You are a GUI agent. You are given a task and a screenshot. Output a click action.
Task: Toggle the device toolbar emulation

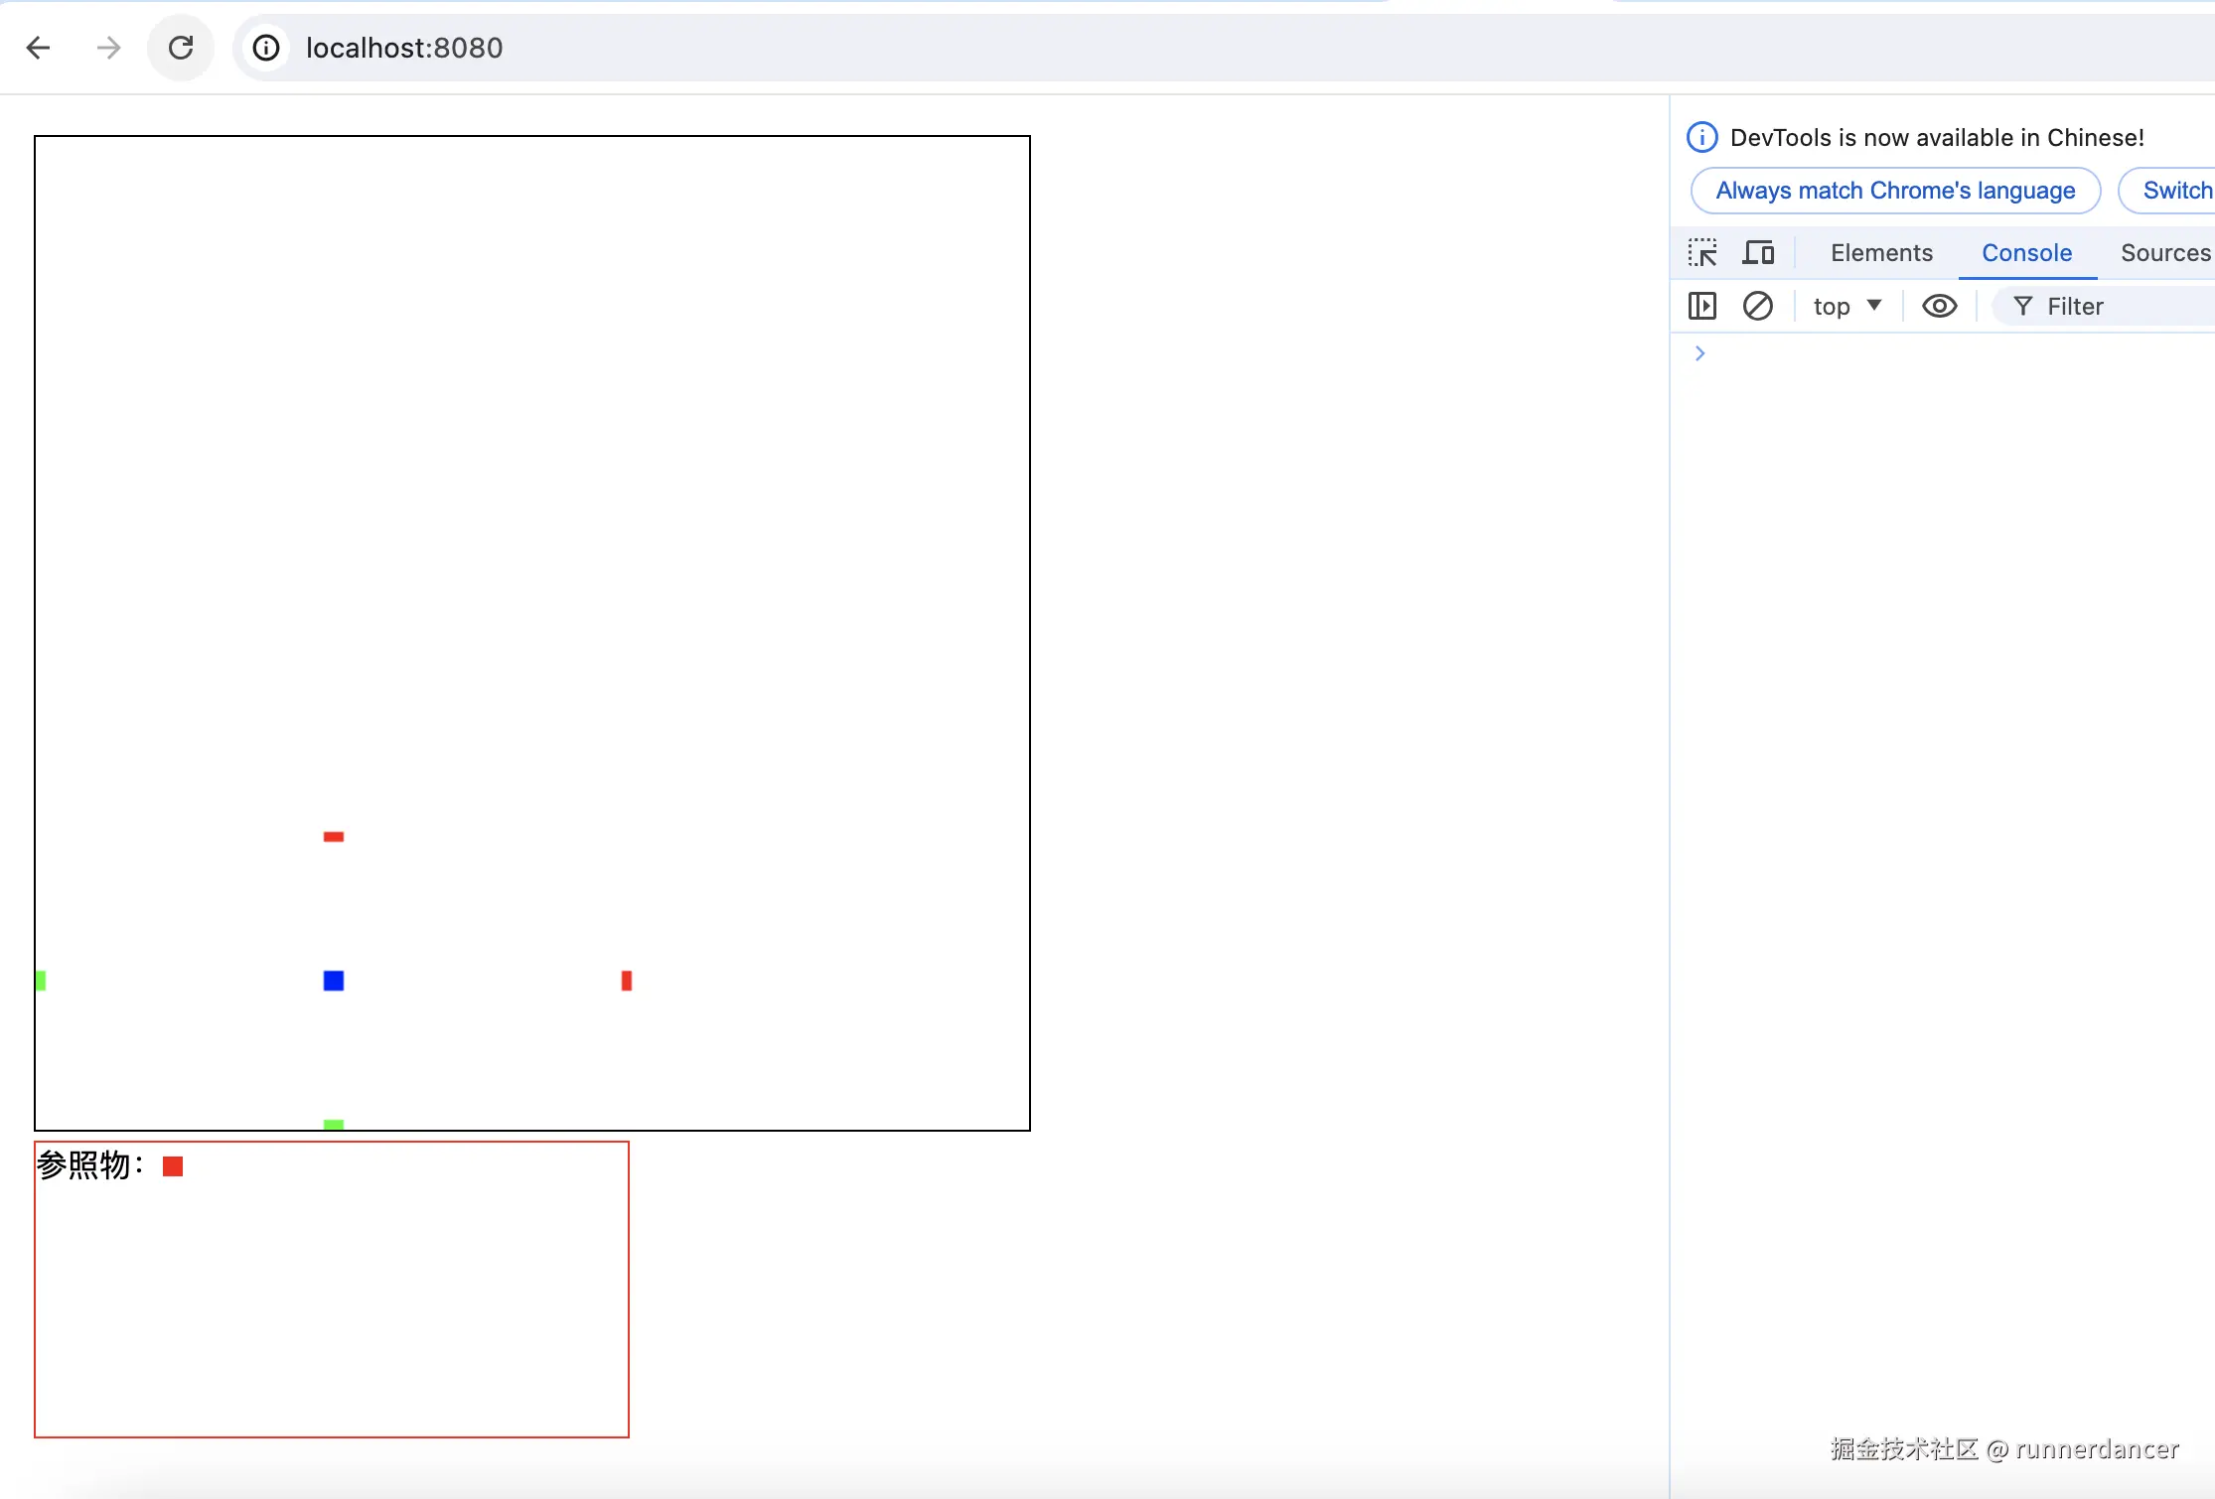pos(1758,253)
